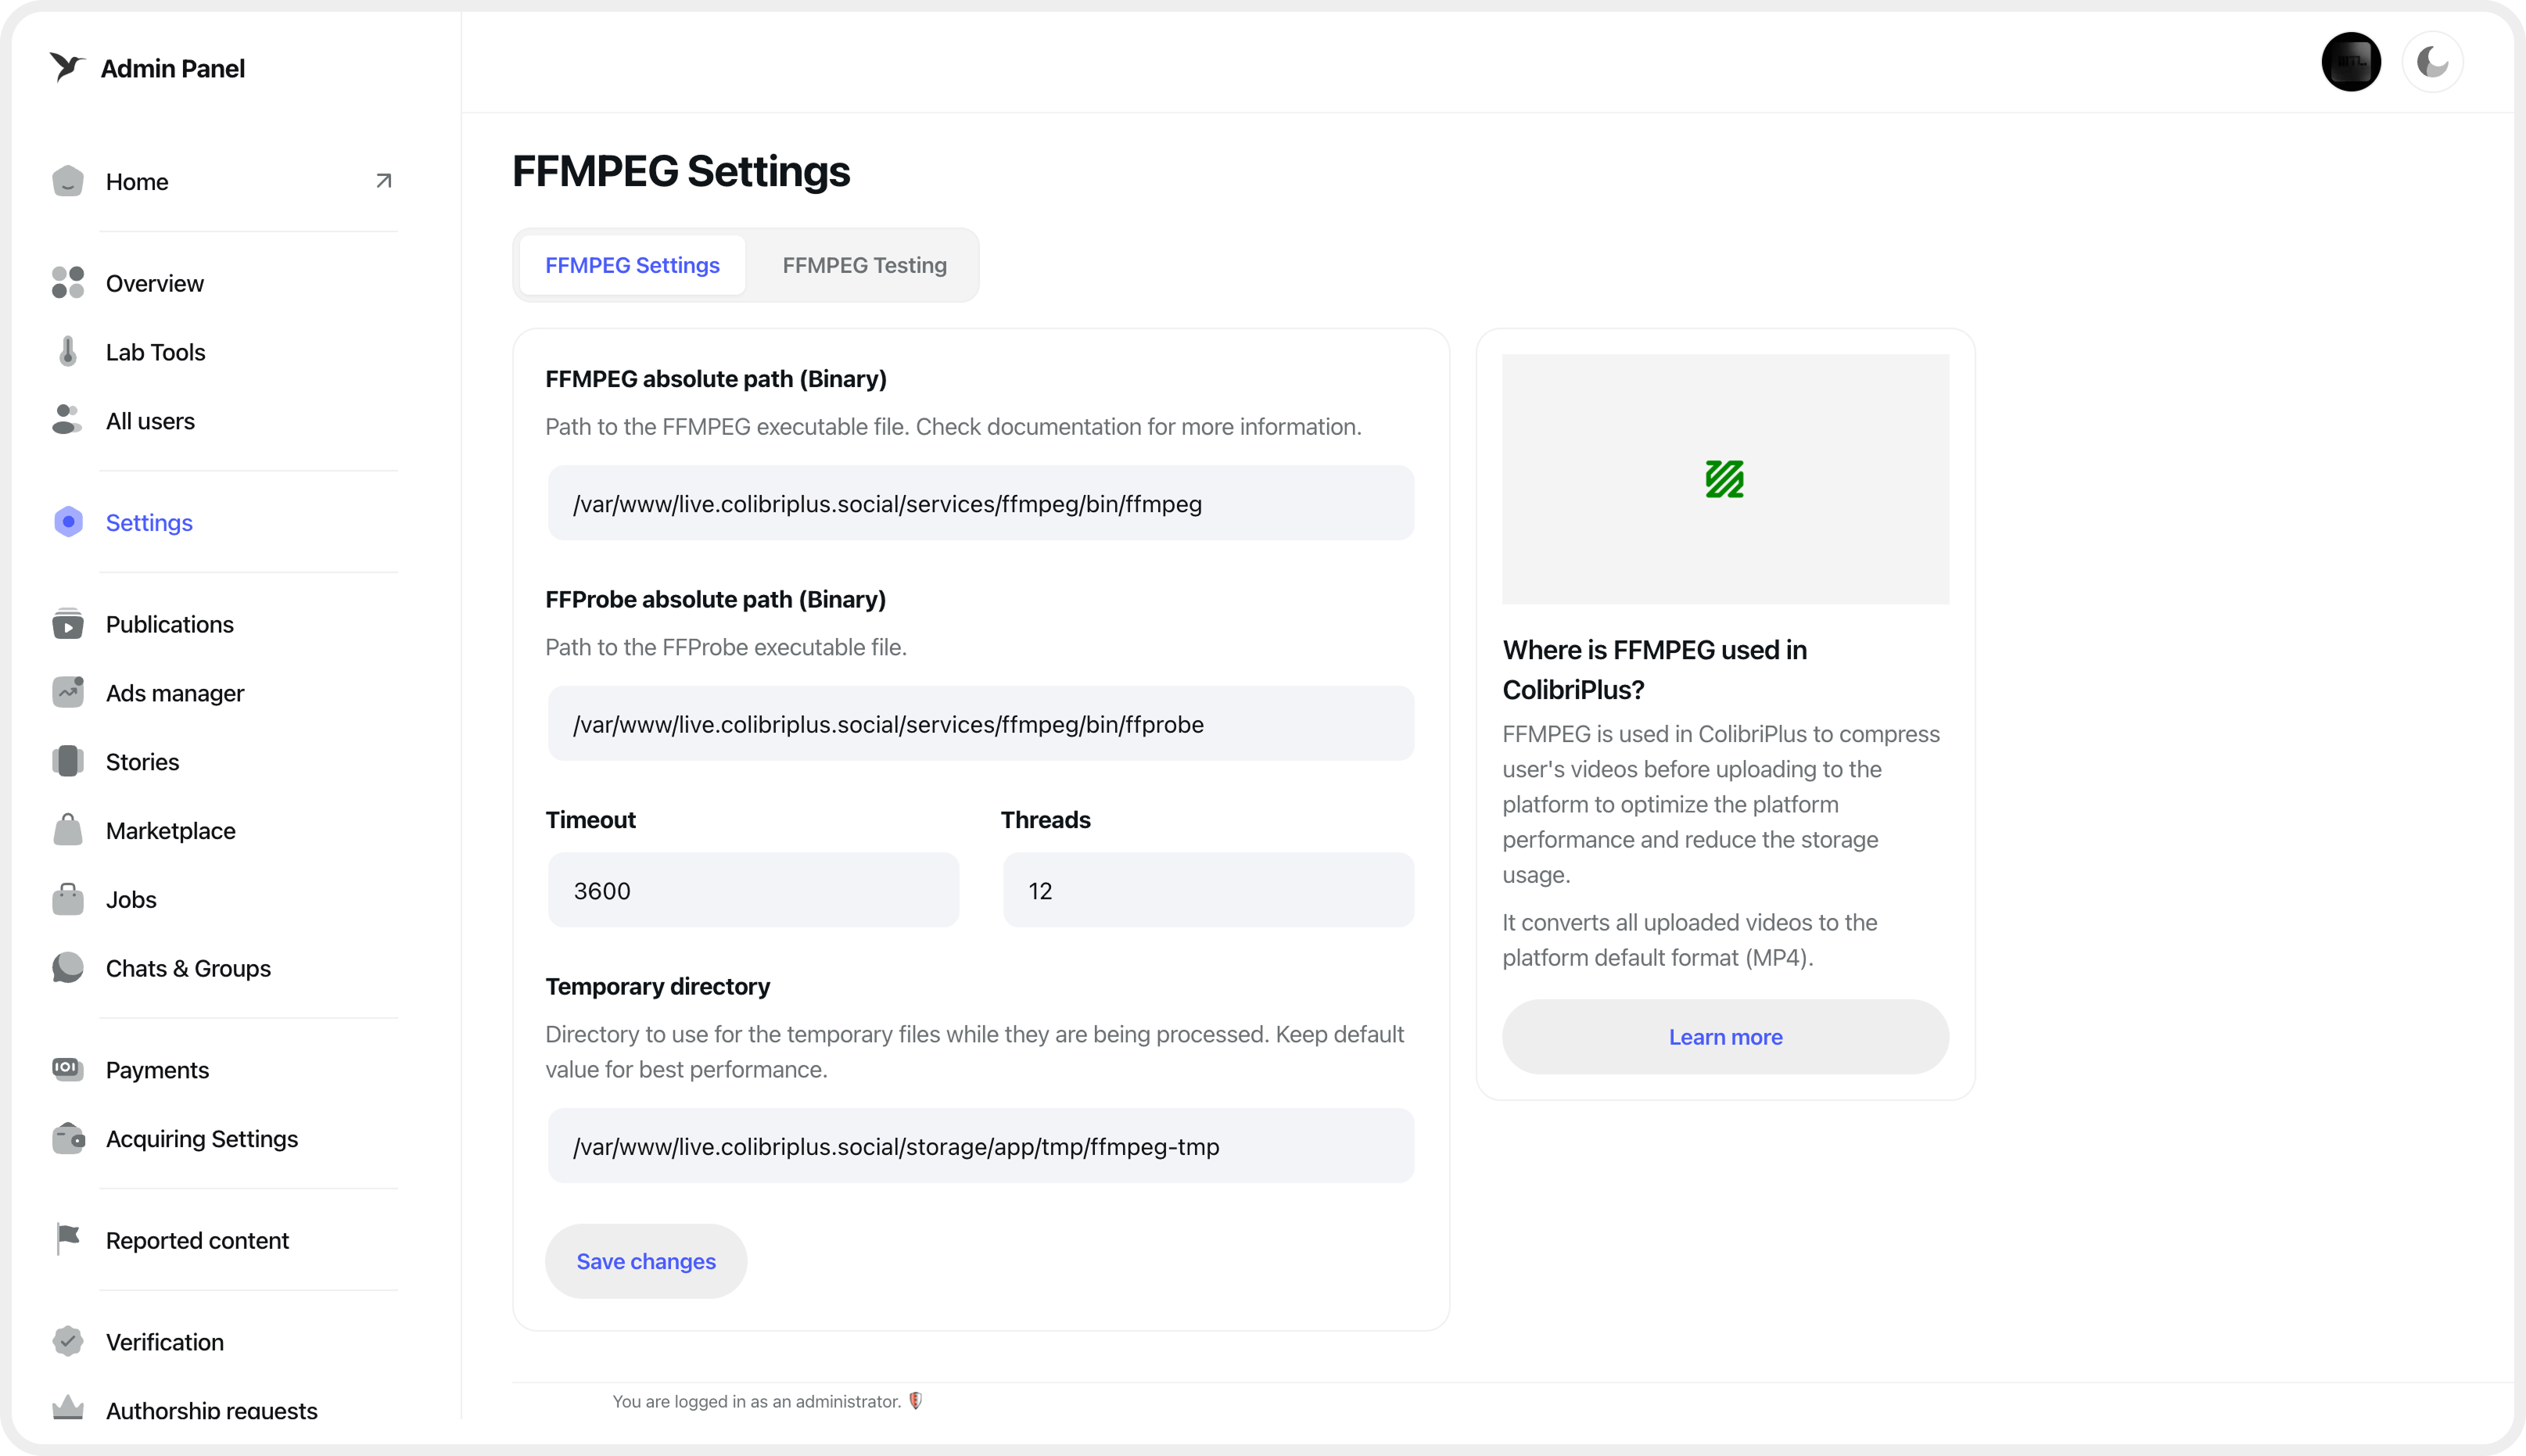
Task: Open Overview in the sidebar
Action: click(155, 283)
